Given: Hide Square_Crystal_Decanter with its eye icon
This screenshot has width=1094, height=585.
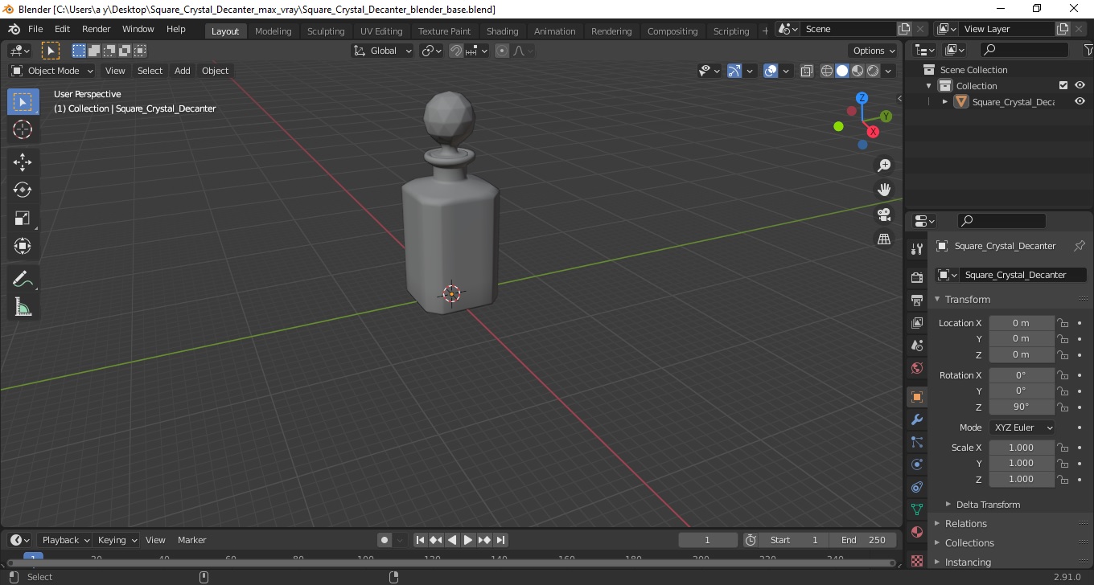Looking at the screenshot, I should (1080, 102).
